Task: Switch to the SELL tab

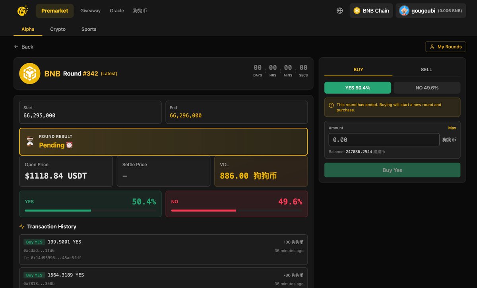Action: (x=427, y=70)
